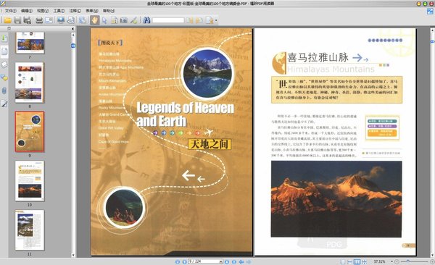Go to the next page button
435x265 pixels.
(227, 261)
